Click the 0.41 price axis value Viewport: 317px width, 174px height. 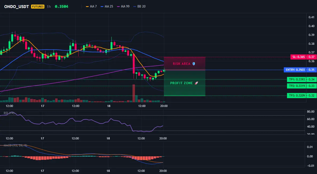click(312, 17)
